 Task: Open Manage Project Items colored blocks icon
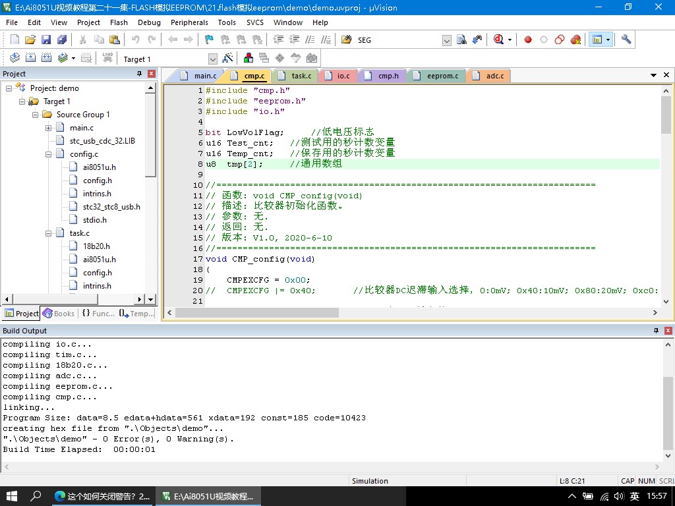249,58
